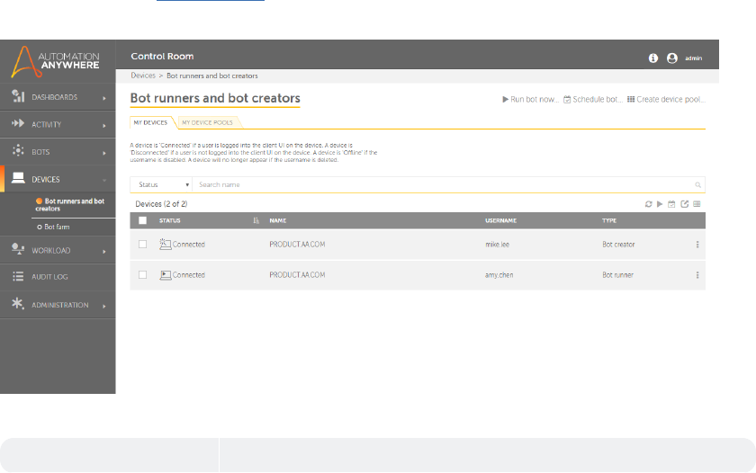Click the search magnifier icon
The height and width of the screenshot is (473, 756).
click(x=697, y=185)
